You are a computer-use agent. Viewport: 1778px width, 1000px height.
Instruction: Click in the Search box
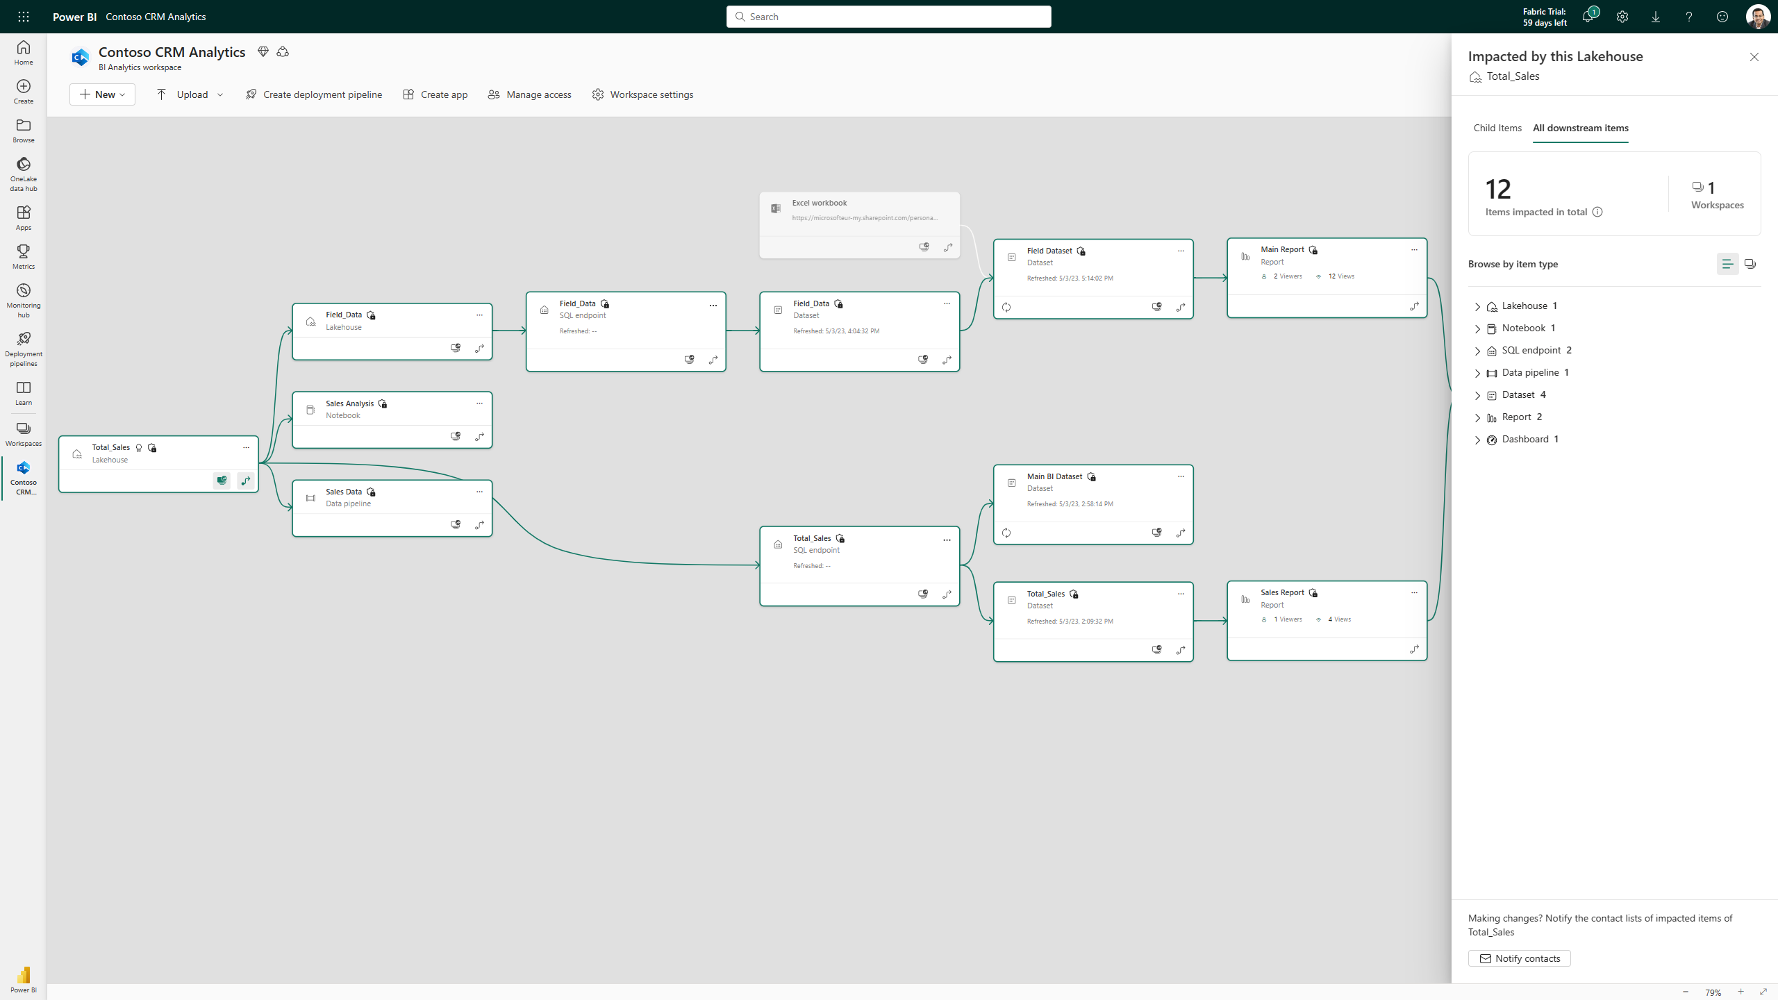tap(889, 17)
